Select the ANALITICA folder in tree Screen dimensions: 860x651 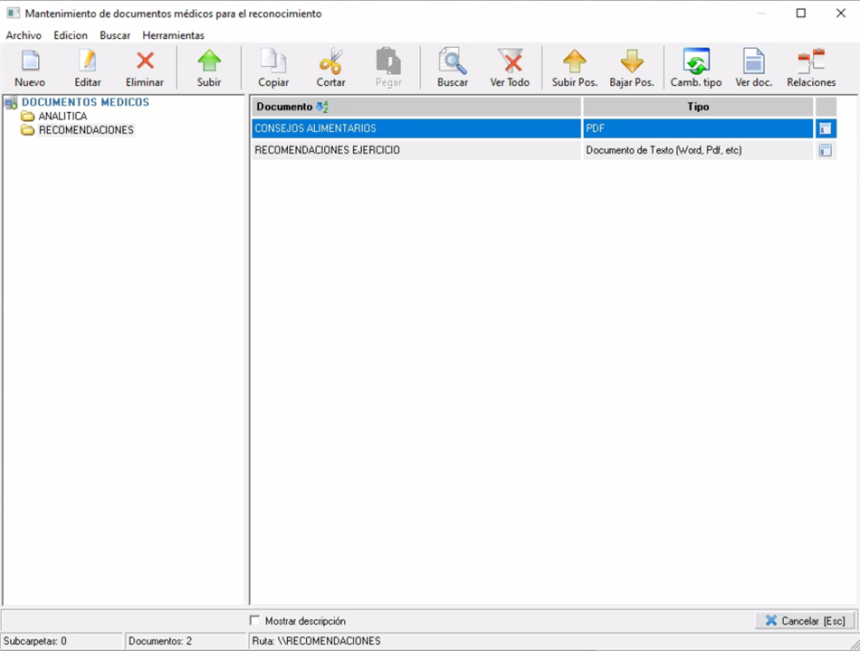(x=62, y=117)
